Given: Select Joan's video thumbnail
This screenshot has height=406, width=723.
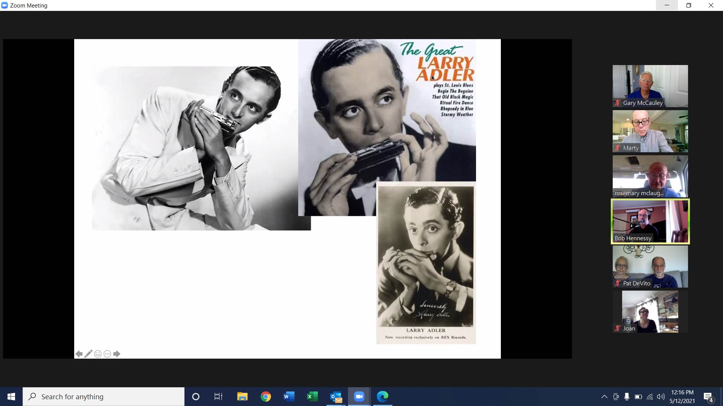Looking at the screenshot, I should (x=650, y=312).
